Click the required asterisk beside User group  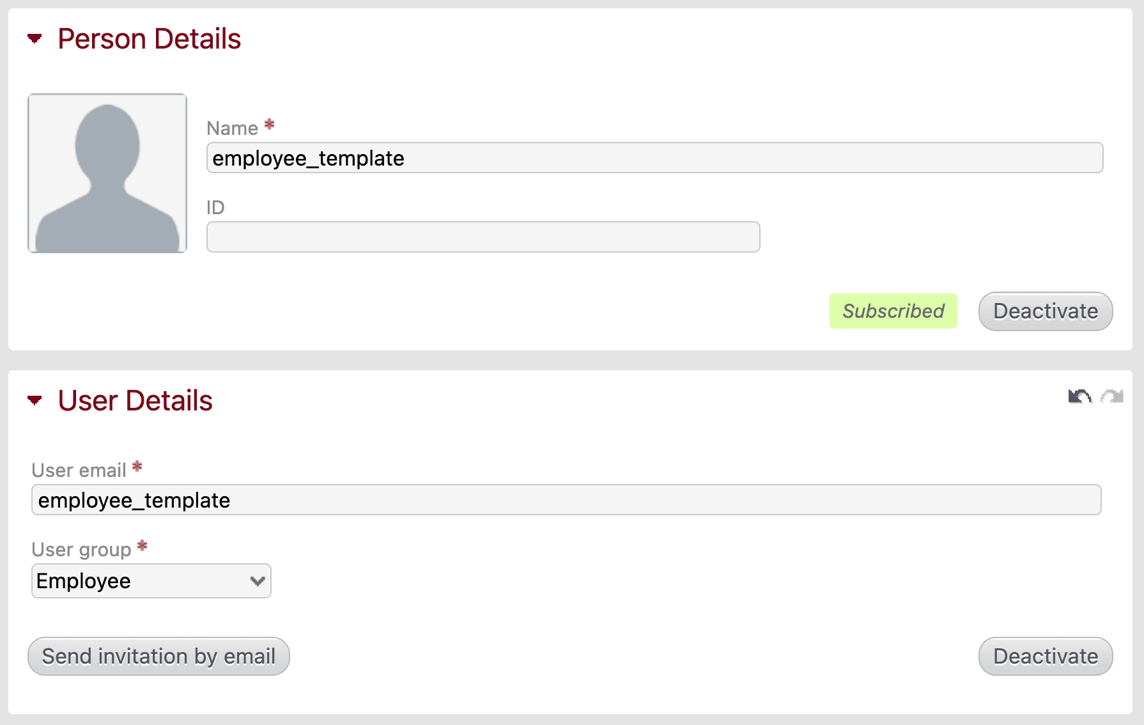click(142, 545)
